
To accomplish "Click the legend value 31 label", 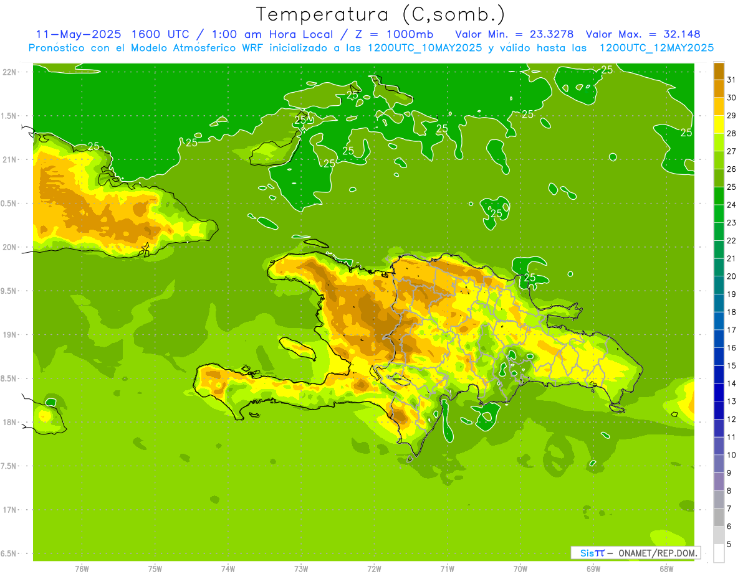I will click(x=732, y=80).
